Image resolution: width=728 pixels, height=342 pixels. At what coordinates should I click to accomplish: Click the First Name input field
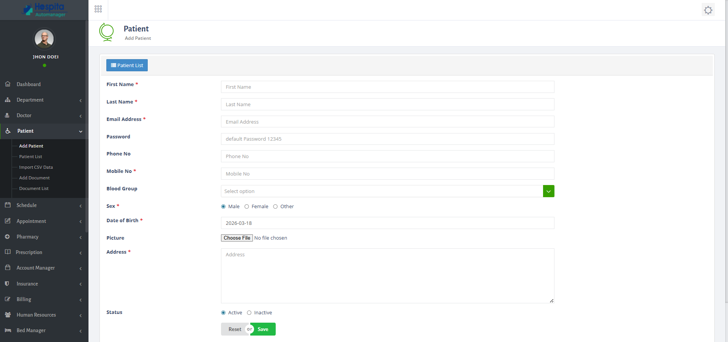387,87
